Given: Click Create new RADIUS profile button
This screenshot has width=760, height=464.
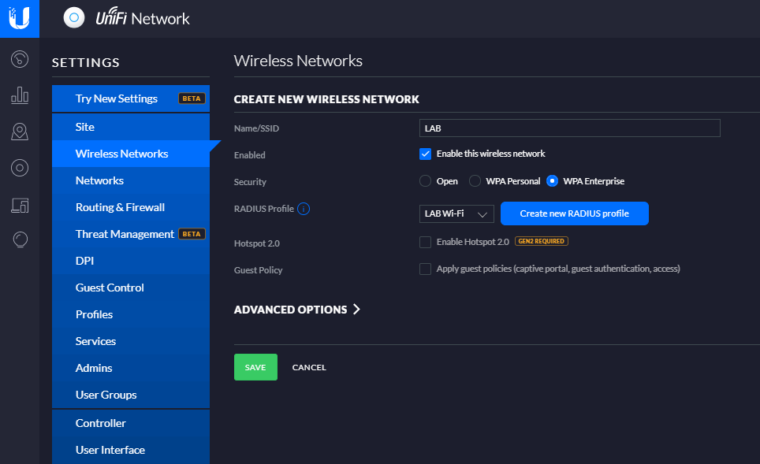Looking at the screenshot, I should point(575,213).
